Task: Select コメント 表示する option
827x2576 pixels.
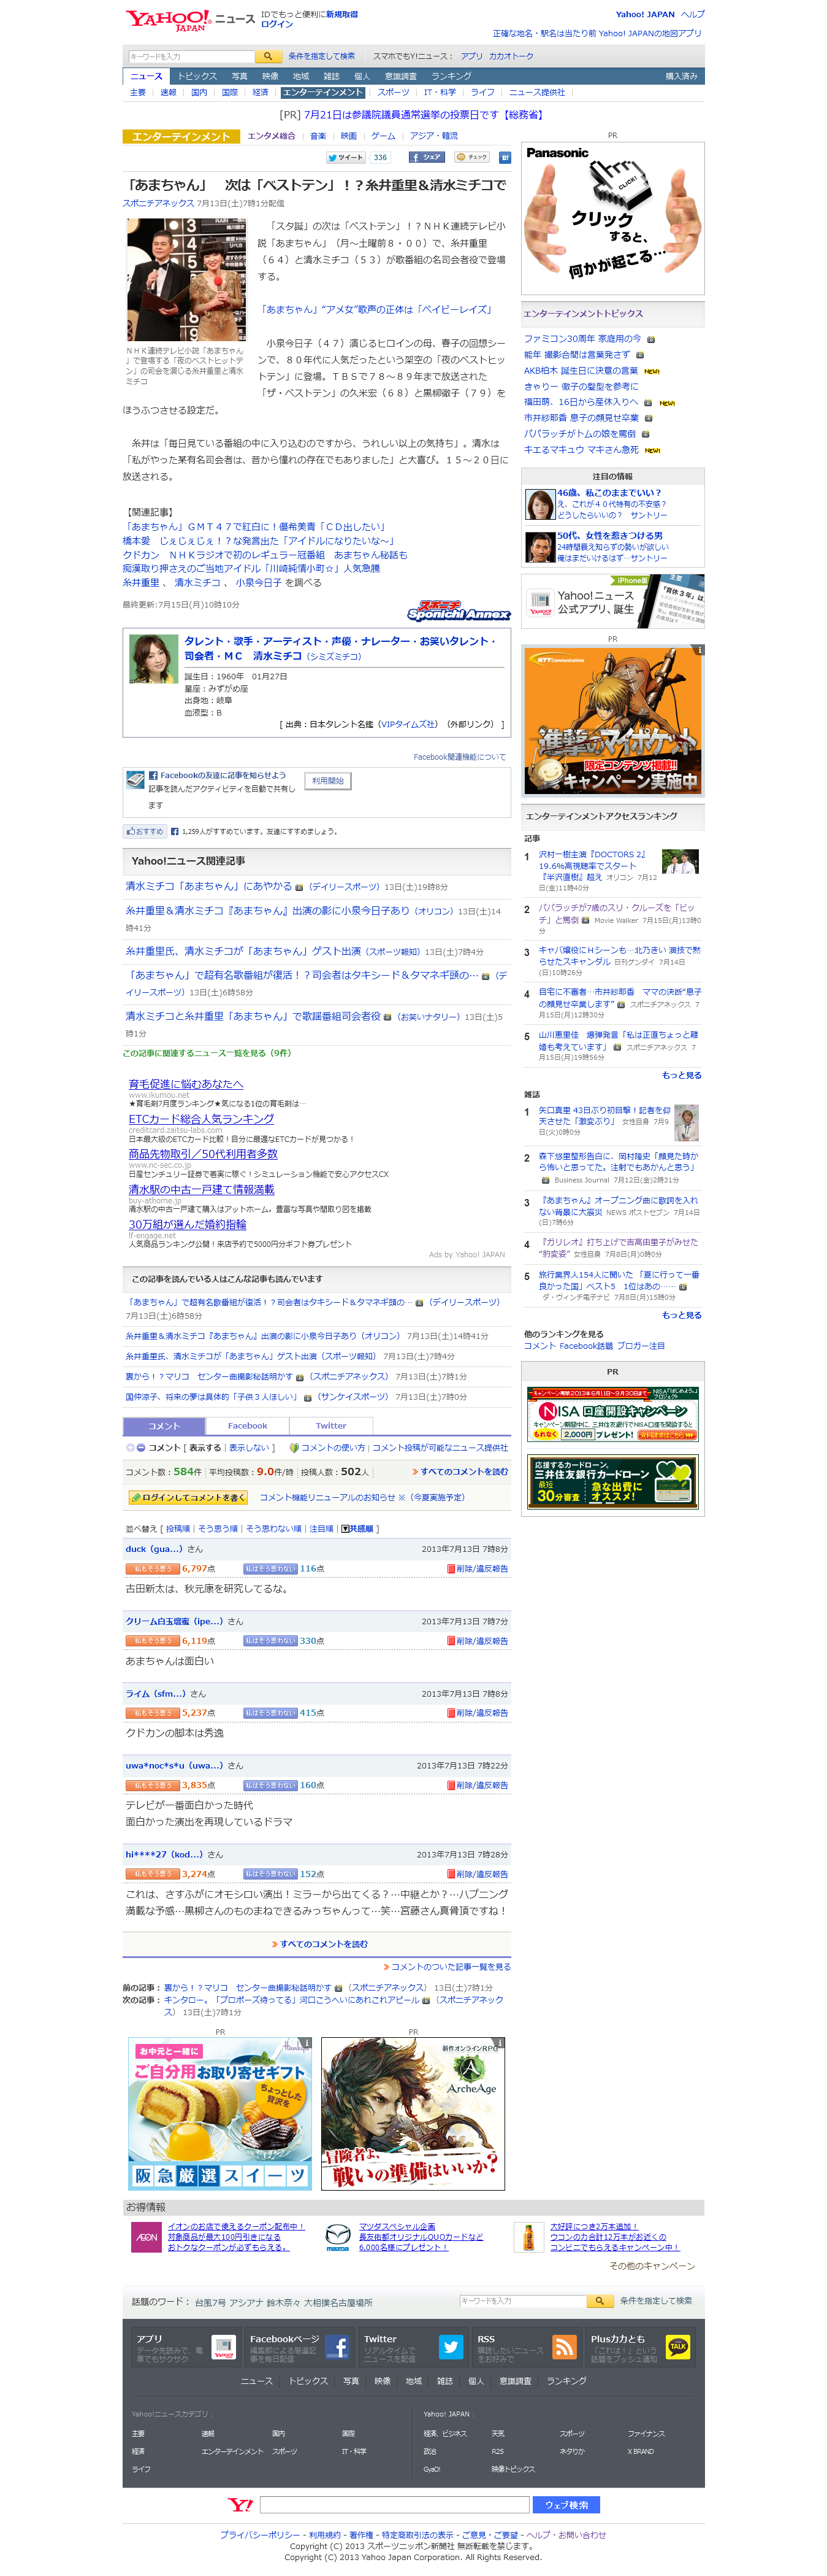Action: (205, 1447)
